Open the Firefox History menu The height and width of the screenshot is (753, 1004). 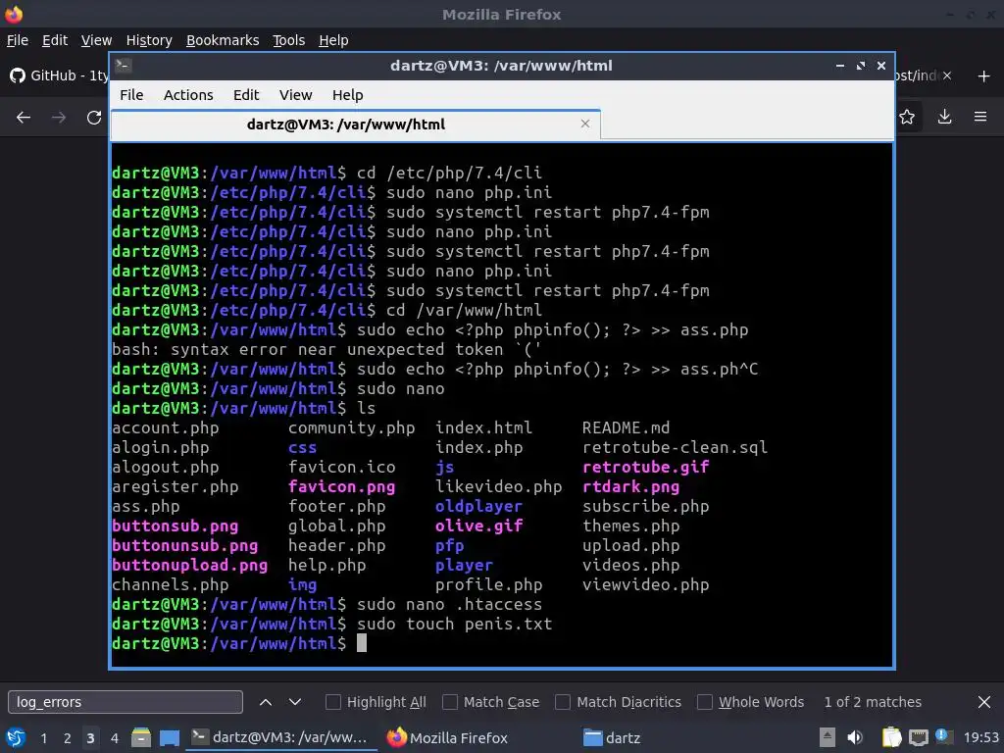[x=149, y=40]
